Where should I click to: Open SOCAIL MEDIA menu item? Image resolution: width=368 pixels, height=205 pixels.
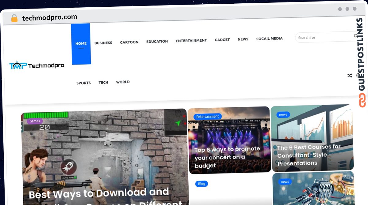coord(269,39)
